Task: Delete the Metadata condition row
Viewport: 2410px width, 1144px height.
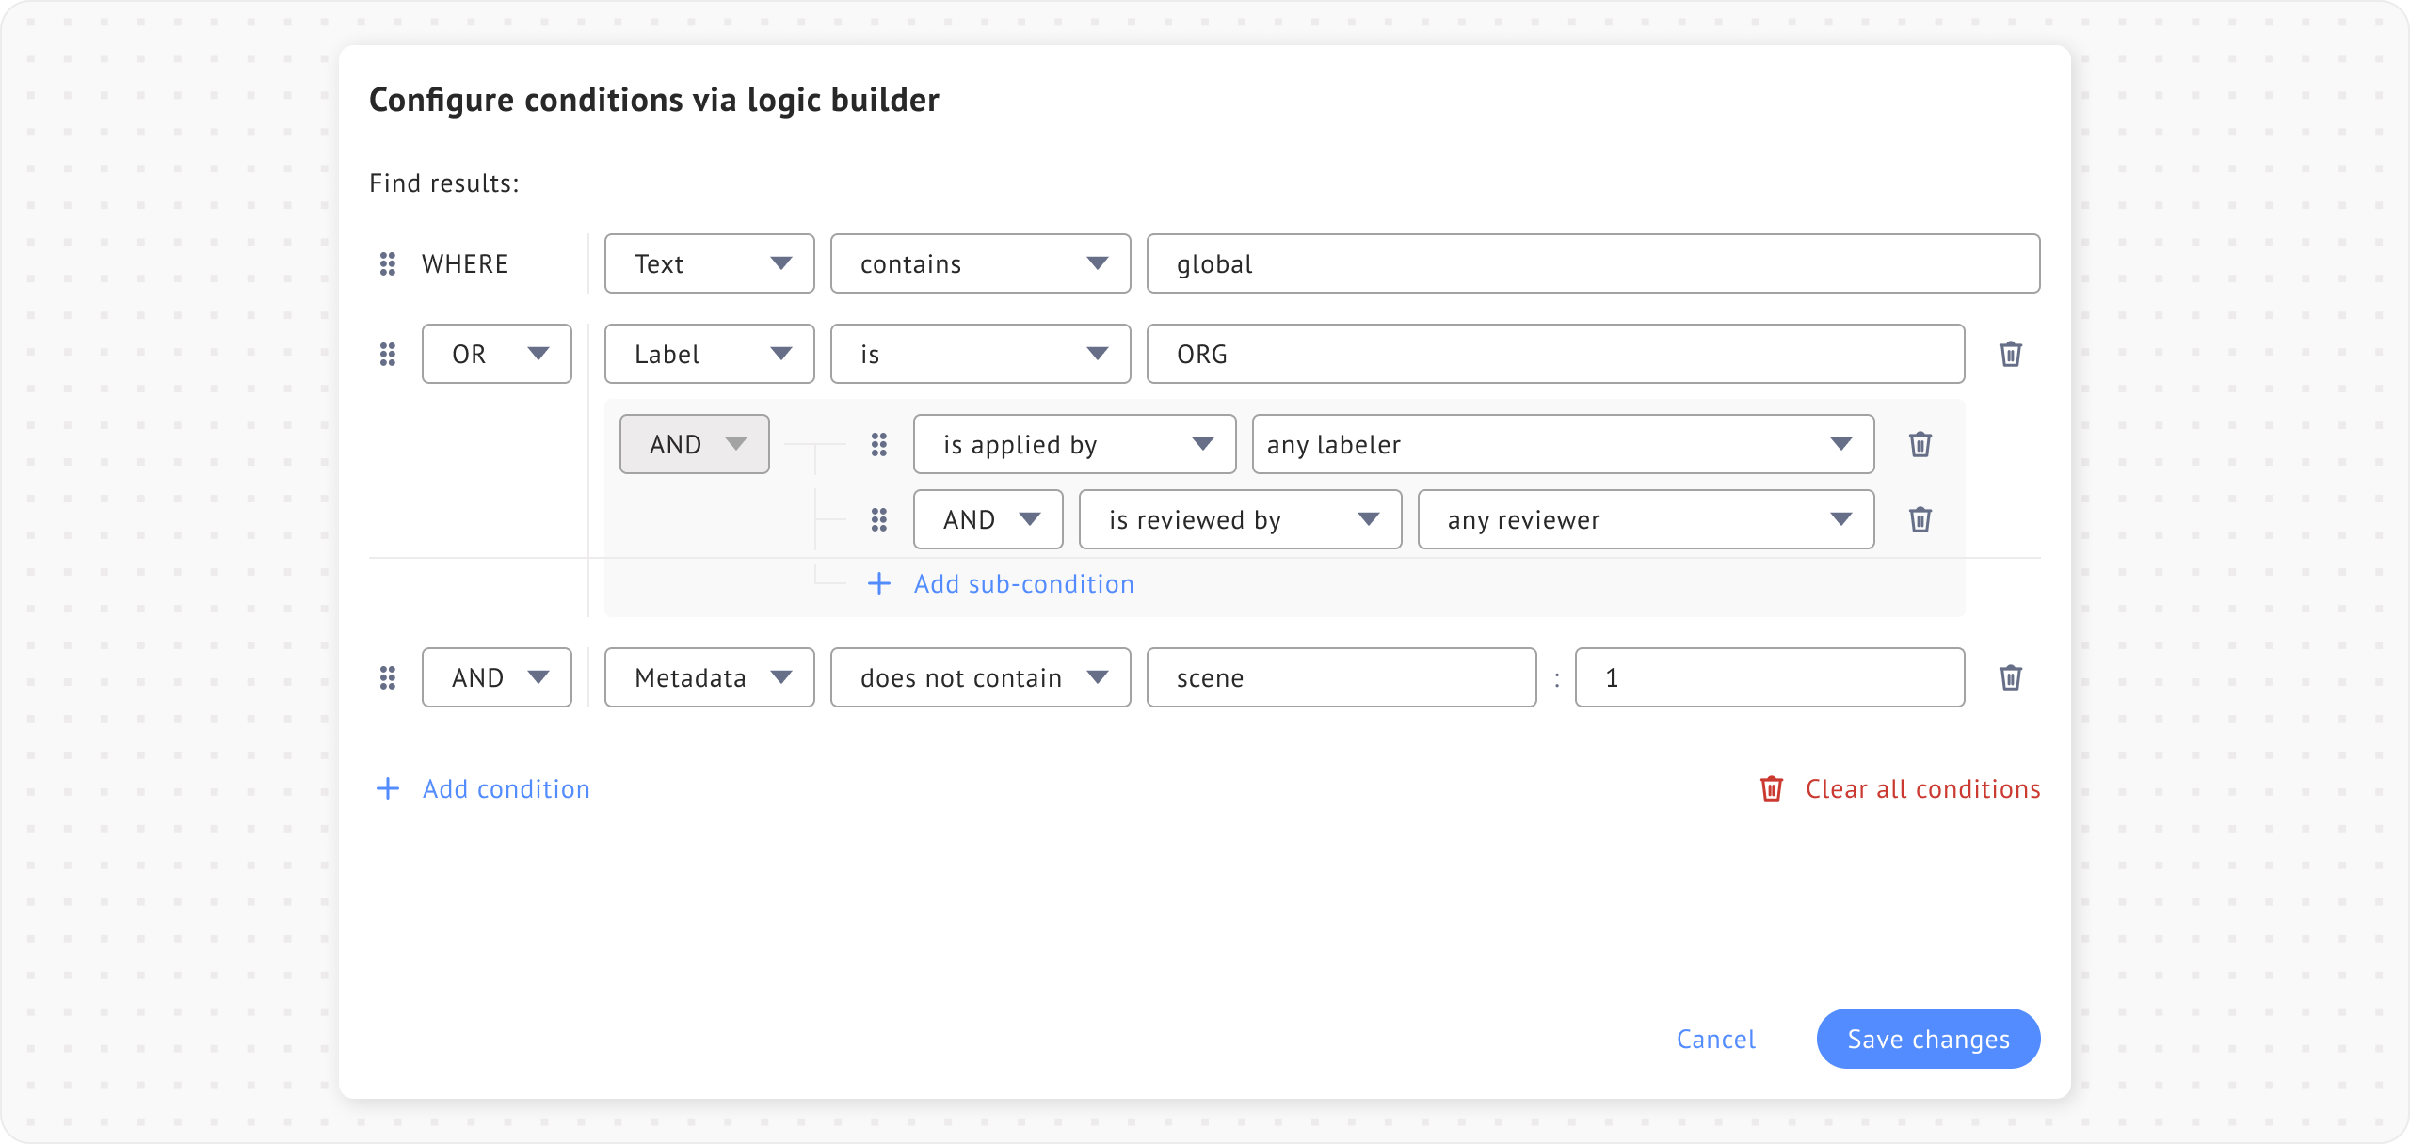Action: click(2010, 677)
